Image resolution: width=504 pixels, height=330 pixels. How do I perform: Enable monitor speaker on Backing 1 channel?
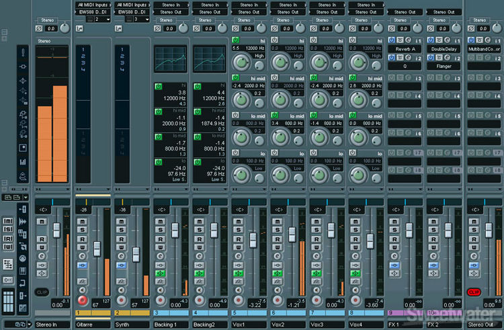(x=160, y=290)
